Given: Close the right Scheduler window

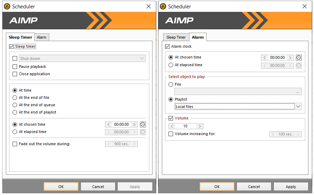Looking at the screenshot, I should pos(305,6).
